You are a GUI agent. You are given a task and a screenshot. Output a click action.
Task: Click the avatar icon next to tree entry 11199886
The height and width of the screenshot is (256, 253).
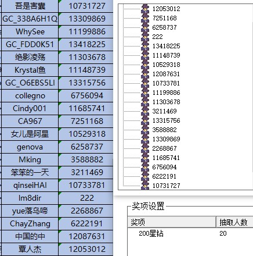[x=145, y=93]
